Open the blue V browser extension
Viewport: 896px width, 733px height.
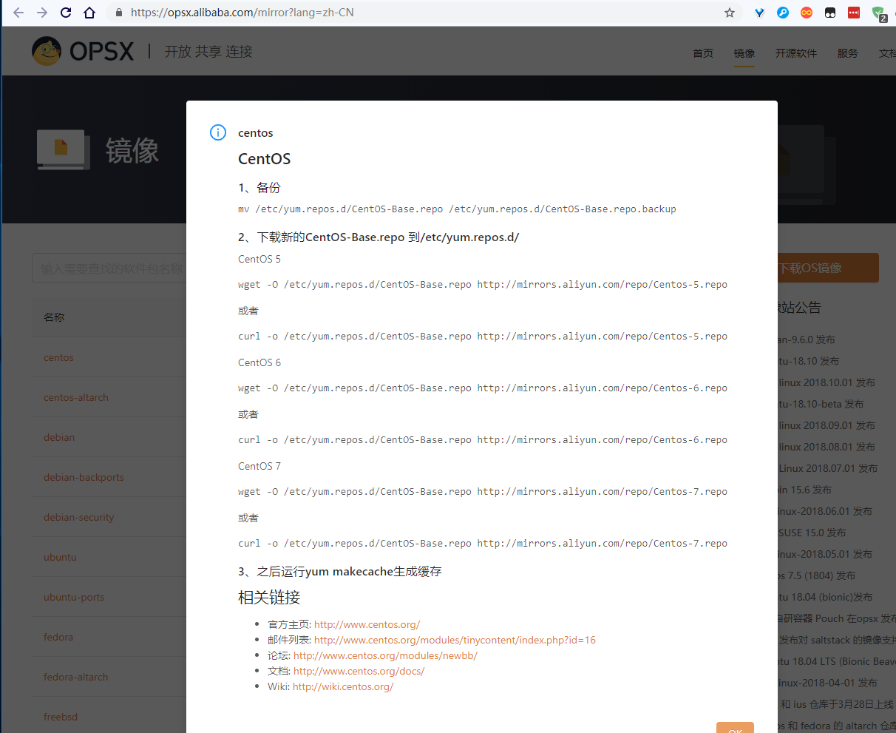[x=759, y=13]
